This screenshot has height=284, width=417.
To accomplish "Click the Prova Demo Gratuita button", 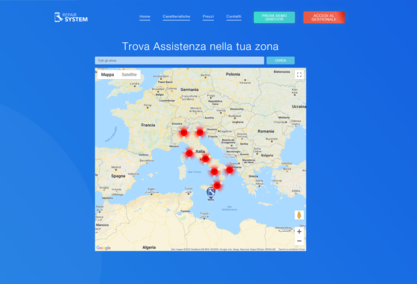I will pos(274,18).
